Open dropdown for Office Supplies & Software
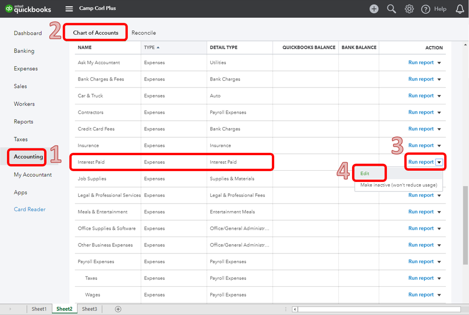Image resolution: width=469 pixels, height=315 pixels. 439,228
